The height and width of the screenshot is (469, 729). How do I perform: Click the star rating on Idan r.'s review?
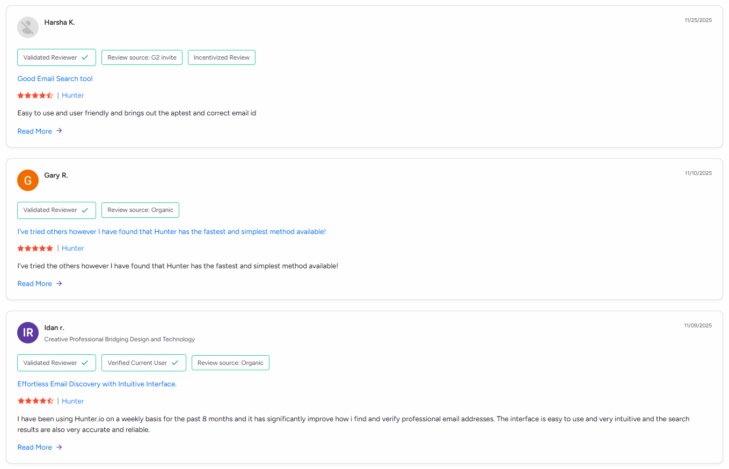[35, 401]
